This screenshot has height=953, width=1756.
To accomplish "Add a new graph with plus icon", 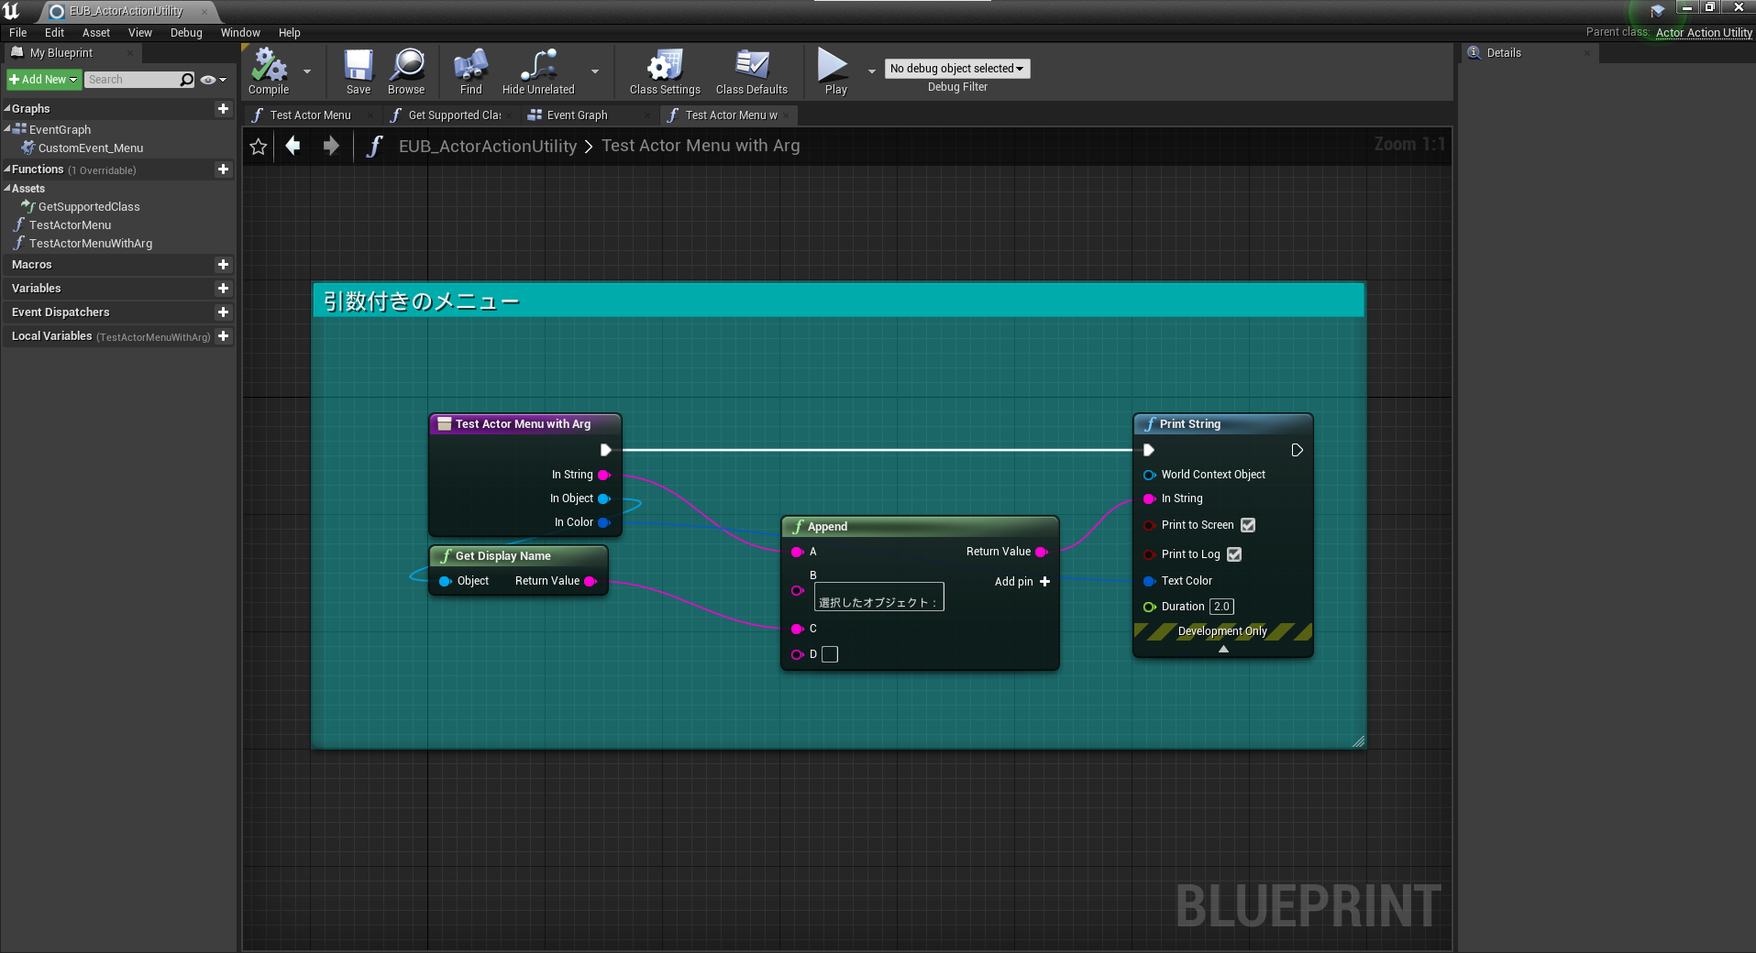I will pos(223,108).
